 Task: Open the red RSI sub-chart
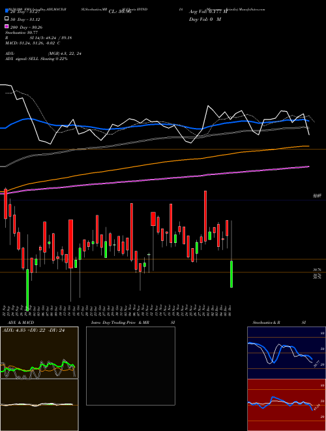point(286,405)
